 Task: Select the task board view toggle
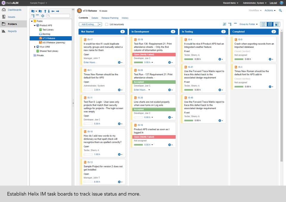[x=270, y=24]
